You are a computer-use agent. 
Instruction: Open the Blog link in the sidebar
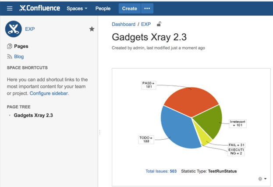point(19,56)
